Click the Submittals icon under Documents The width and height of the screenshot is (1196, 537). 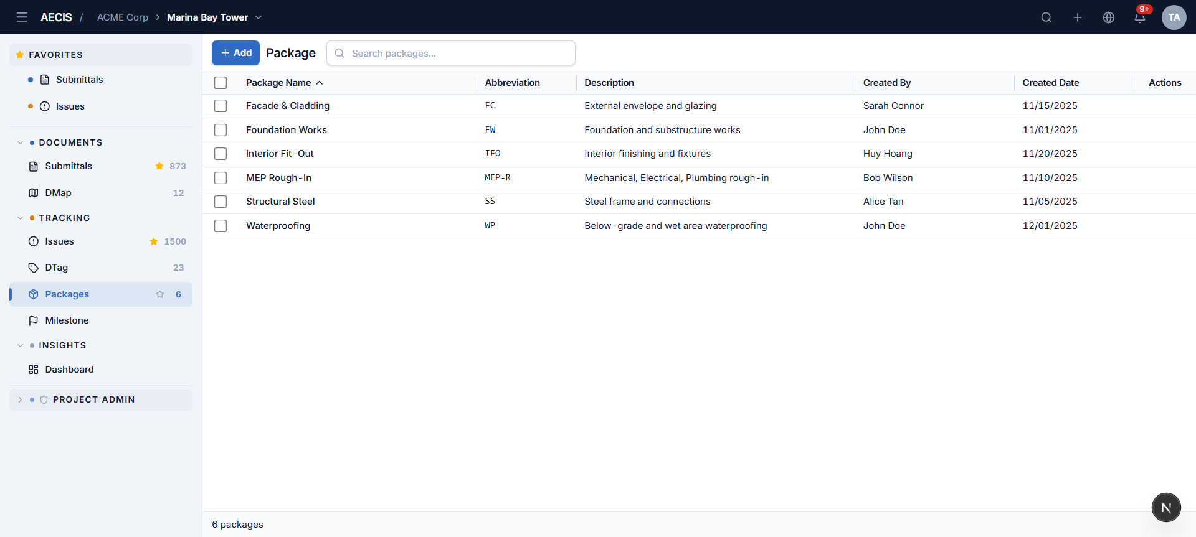(x=34, y=166)
